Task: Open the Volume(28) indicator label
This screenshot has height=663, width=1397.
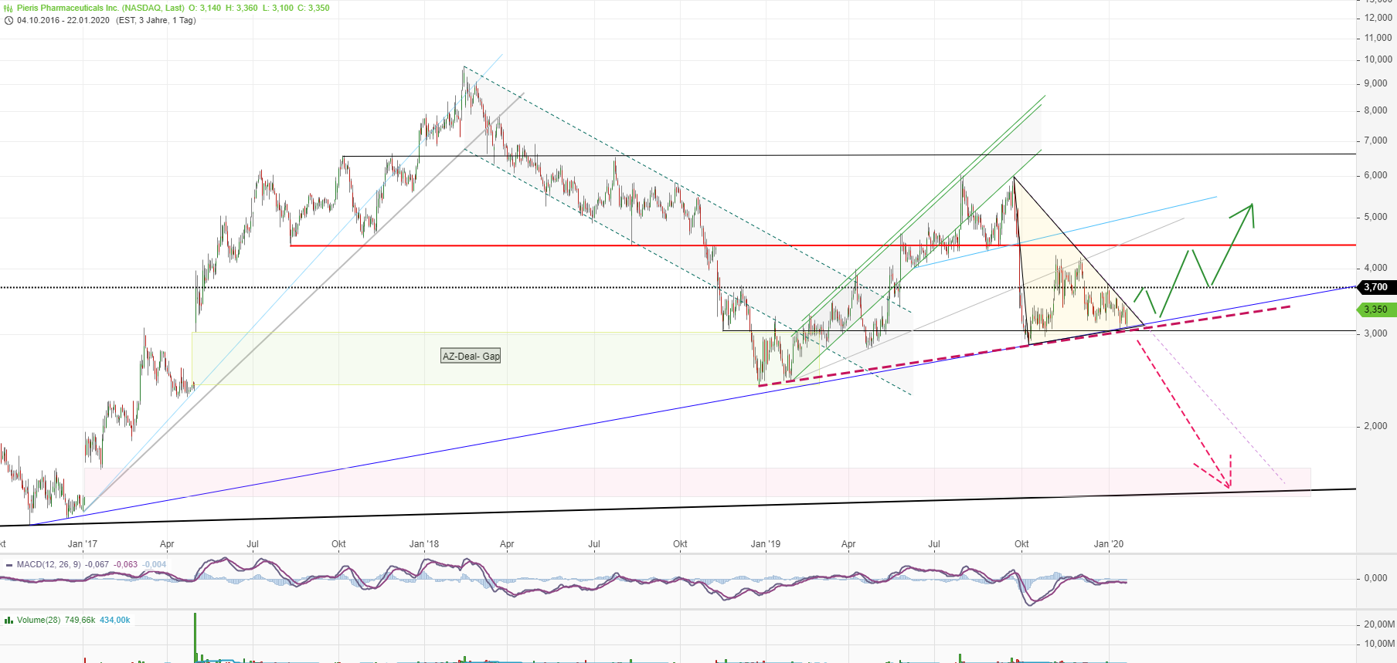Action: click(39, 620)
